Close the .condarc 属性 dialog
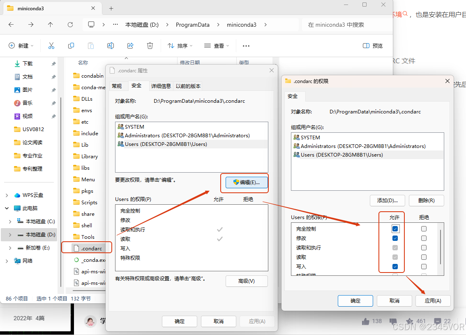 [271, 70]
